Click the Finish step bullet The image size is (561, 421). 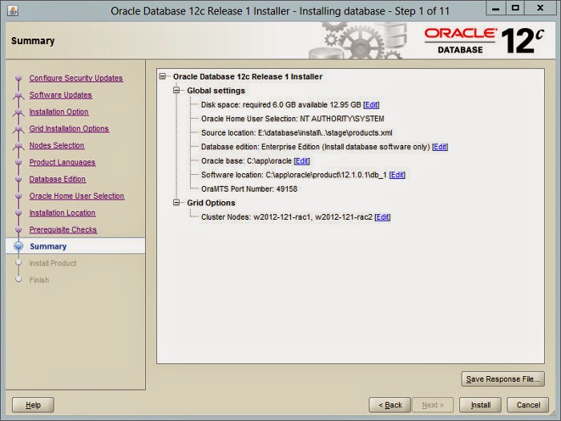(x=18, y=280)
